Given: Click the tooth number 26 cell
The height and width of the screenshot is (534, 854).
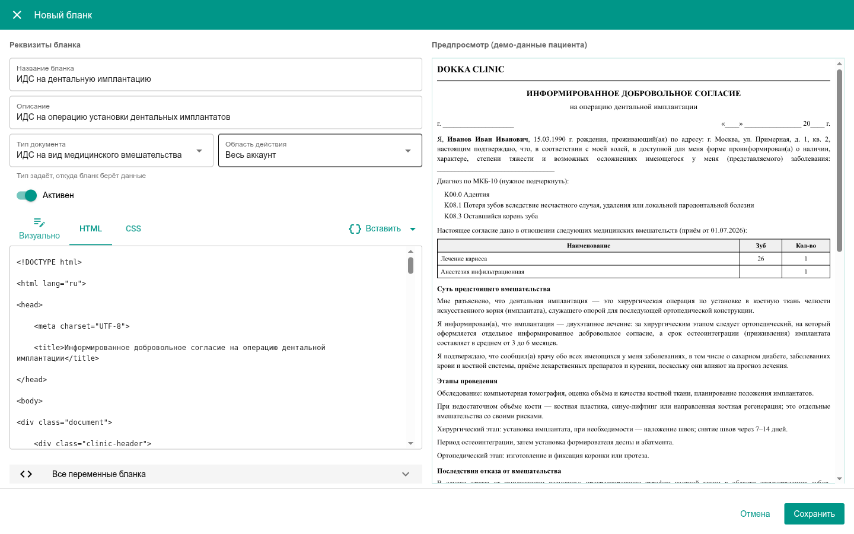Looking at the screenshot, I should (761, 259).
